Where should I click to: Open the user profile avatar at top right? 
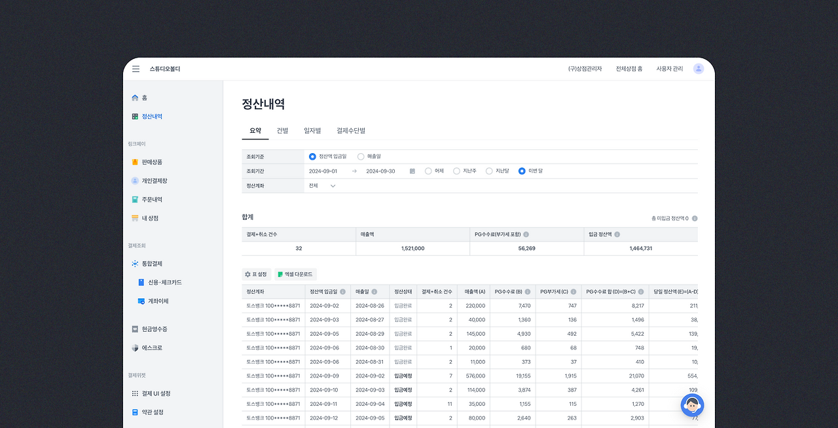(699, 69)
